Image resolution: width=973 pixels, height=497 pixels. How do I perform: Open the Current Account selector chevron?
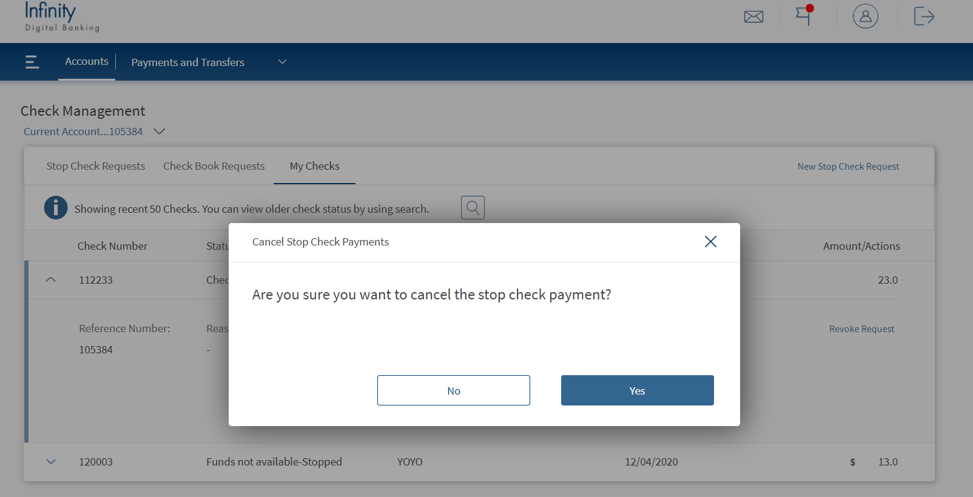click(160, 132)
